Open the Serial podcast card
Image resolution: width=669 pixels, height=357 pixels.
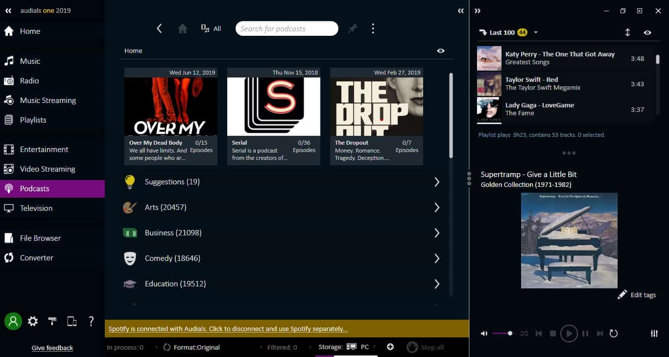[274, 116]
